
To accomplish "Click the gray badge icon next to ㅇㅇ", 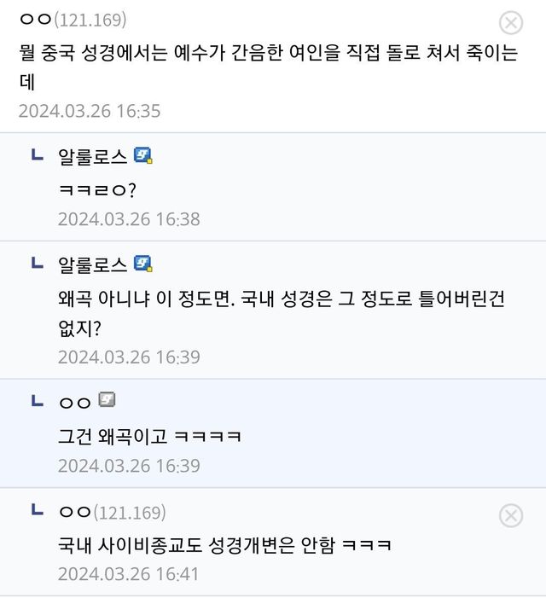I will [107, 399].
